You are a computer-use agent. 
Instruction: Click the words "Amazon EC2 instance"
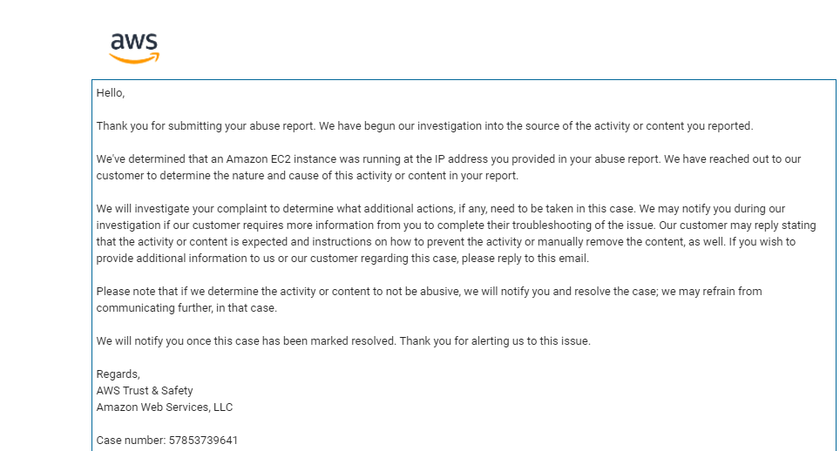(x=278, y=159)
